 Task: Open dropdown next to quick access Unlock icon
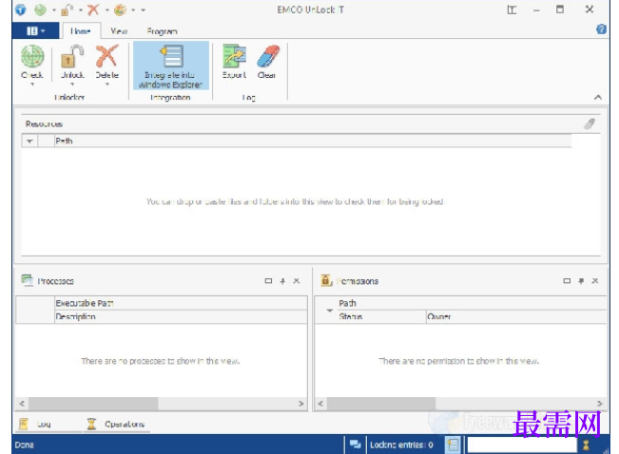81,10
